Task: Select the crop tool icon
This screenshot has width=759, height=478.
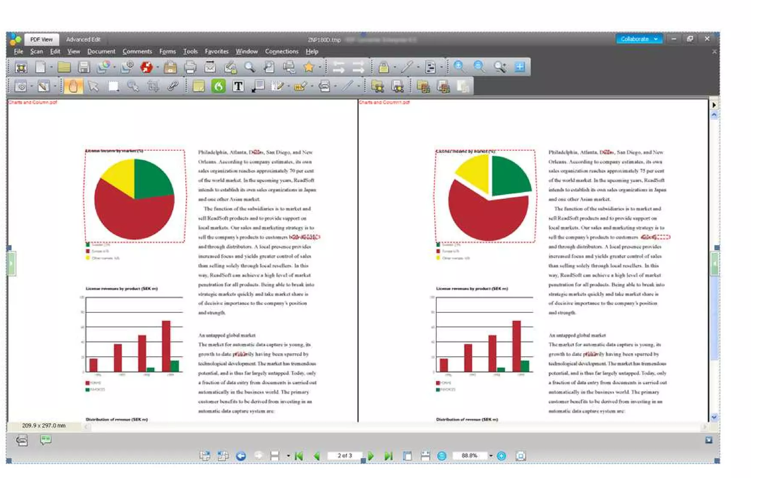Action: [153, 86]
